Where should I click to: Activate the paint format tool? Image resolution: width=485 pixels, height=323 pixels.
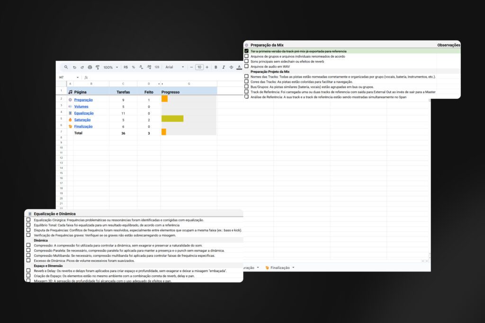[97, 67]
